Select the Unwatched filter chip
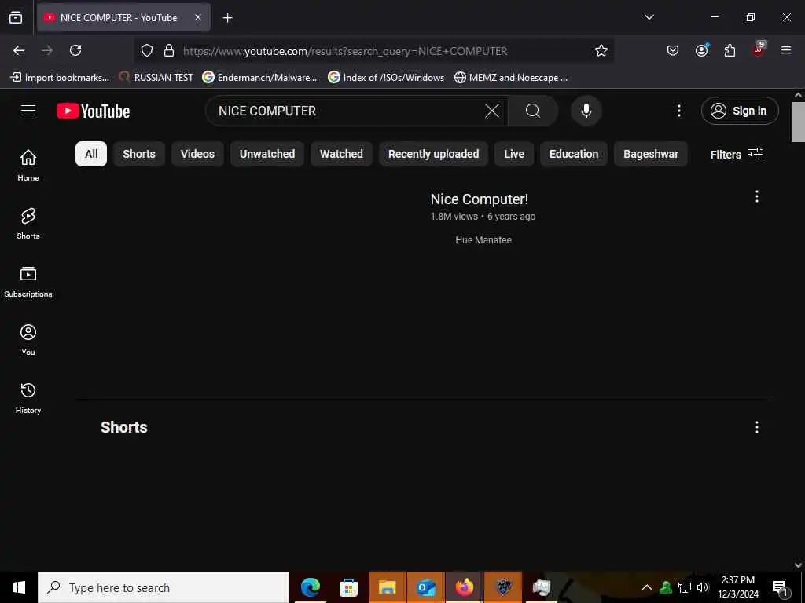The height and width of the screenshot is (603, 805). [x=267, y=154]
